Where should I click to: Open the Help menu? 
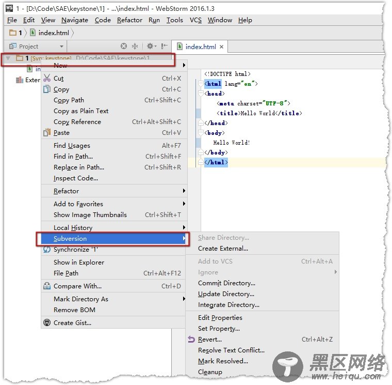tap(245, 20)
